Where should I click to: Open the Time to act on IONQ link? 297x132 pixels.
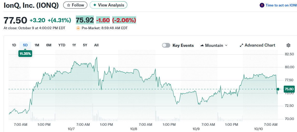281,5
